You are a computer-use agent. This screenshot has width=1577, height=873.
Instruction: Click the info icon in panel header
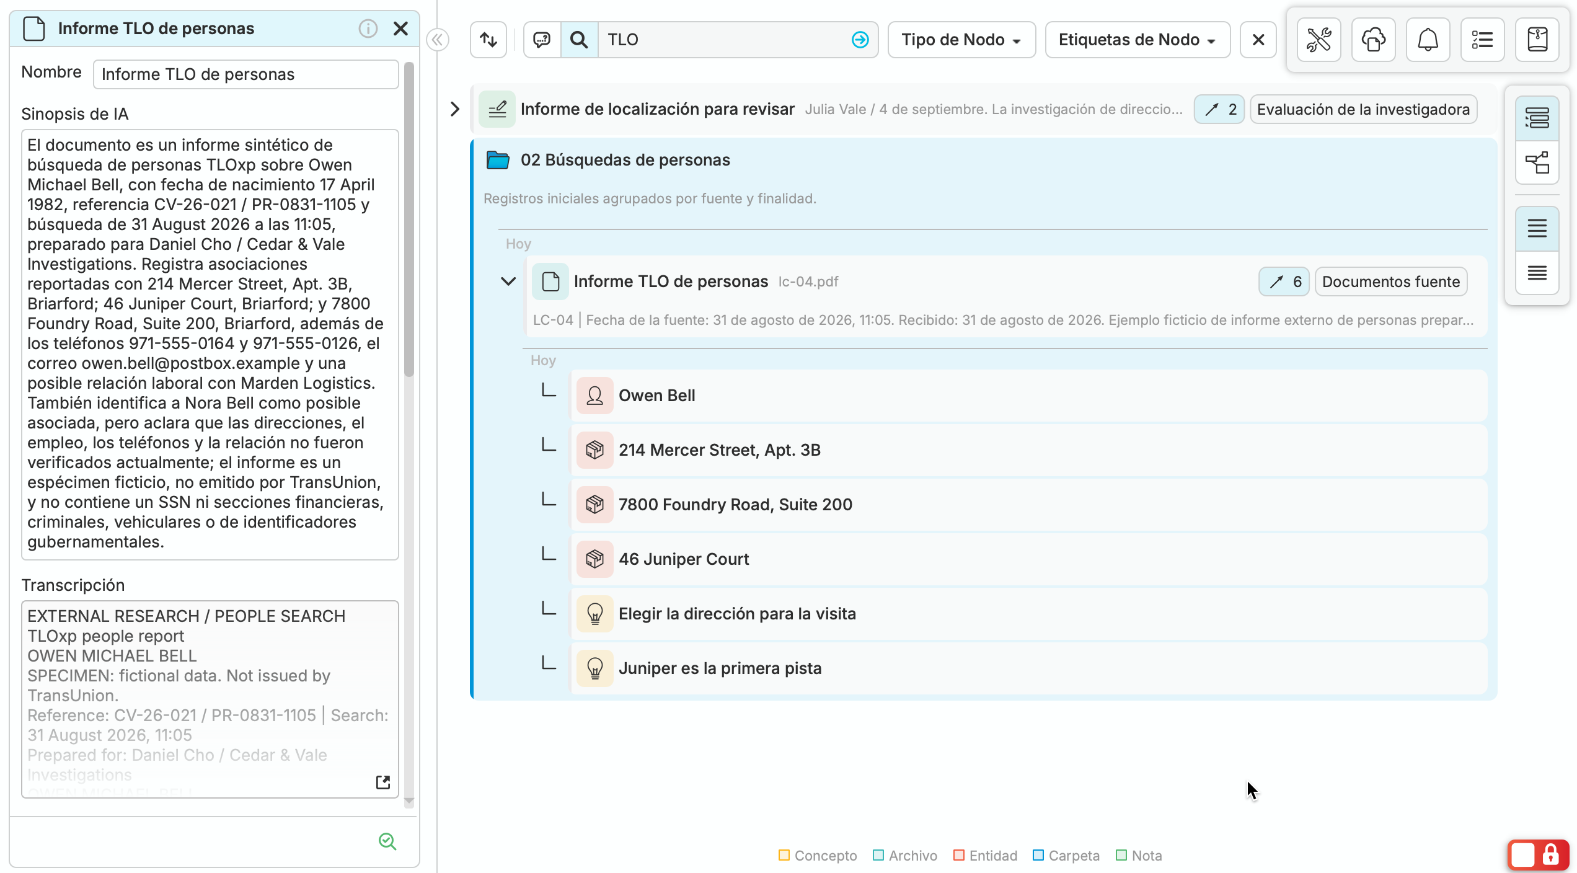pyautogui.click(x=368, y=29)
